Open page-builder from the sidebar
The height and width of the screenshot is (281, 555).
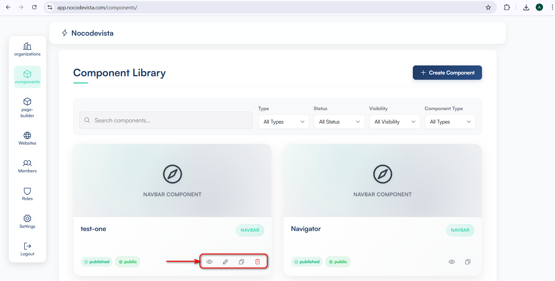(27, 107)
